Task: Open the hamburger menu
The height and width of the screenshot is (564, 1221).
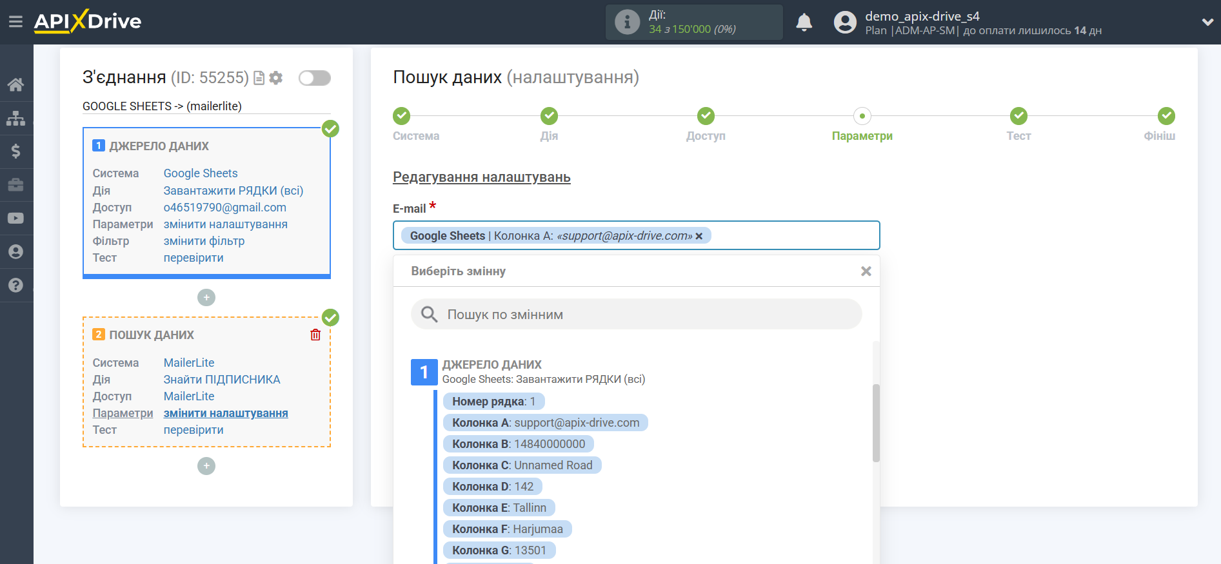Action: (15, 22)
